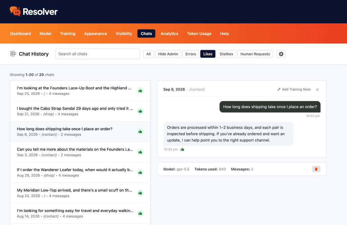Click the user's shipping question bubble
347x225 pixels.
pos(270,107)
